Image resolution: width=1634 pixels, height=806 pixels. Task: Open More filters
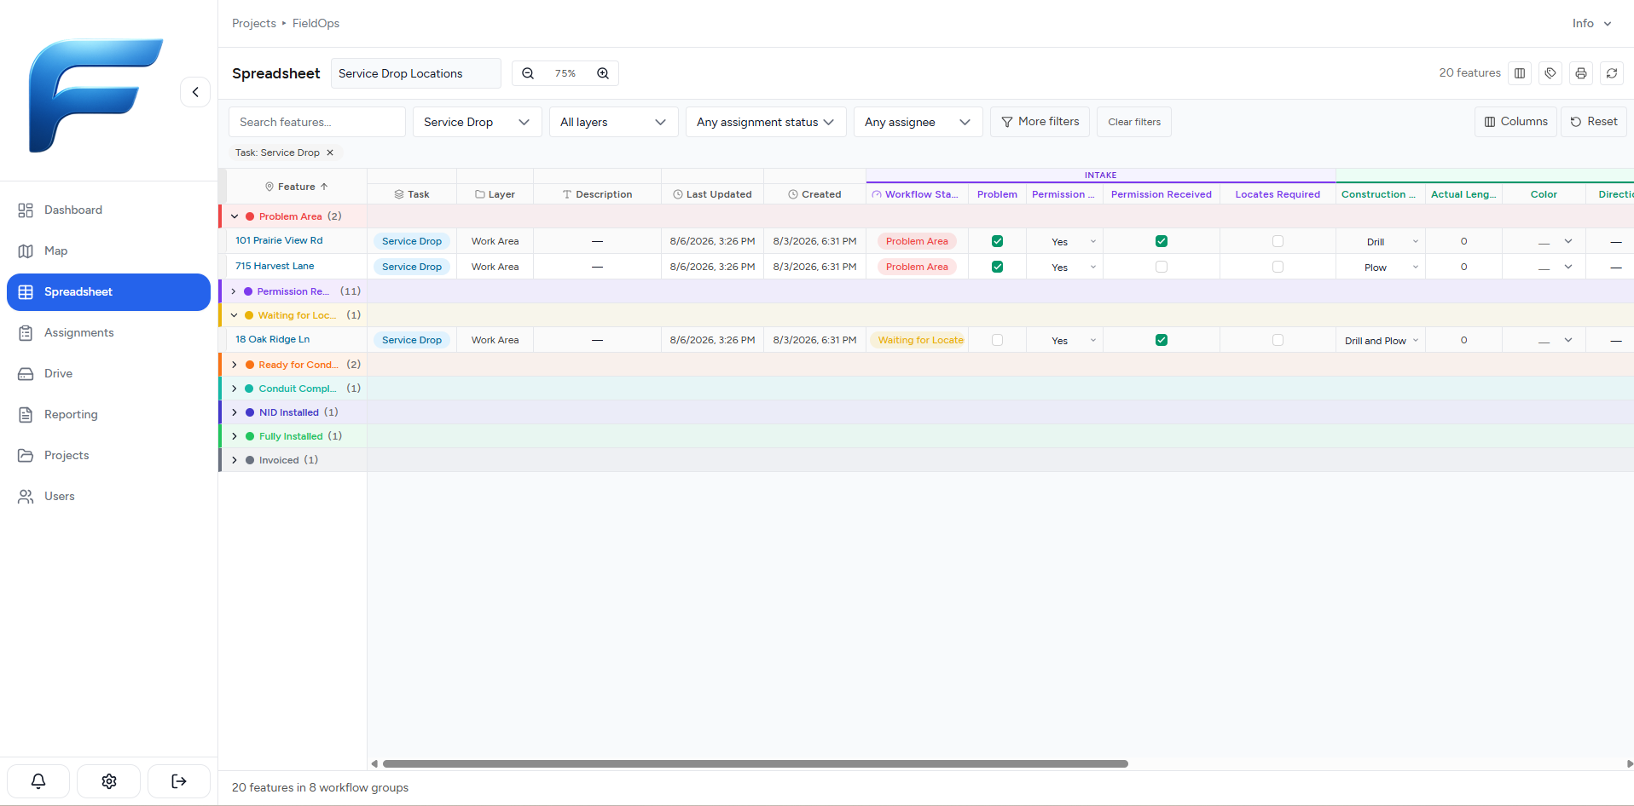(1040, 122)
